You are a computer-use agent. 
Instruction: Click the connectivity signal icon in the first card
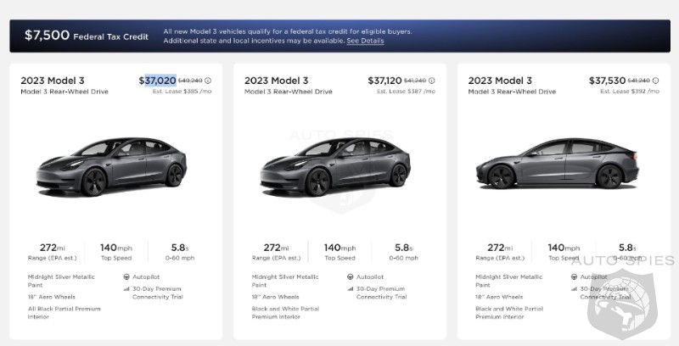126,288
